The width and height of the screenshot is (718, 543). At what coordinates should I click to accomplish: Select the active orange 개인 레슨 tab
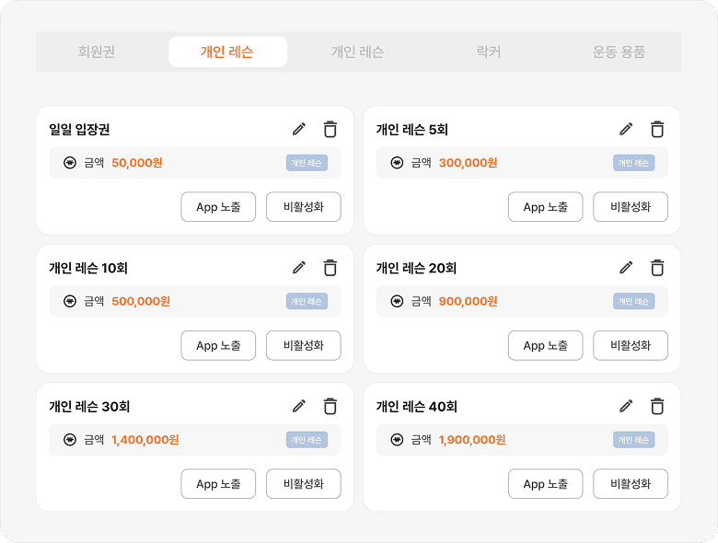point(227,52)
